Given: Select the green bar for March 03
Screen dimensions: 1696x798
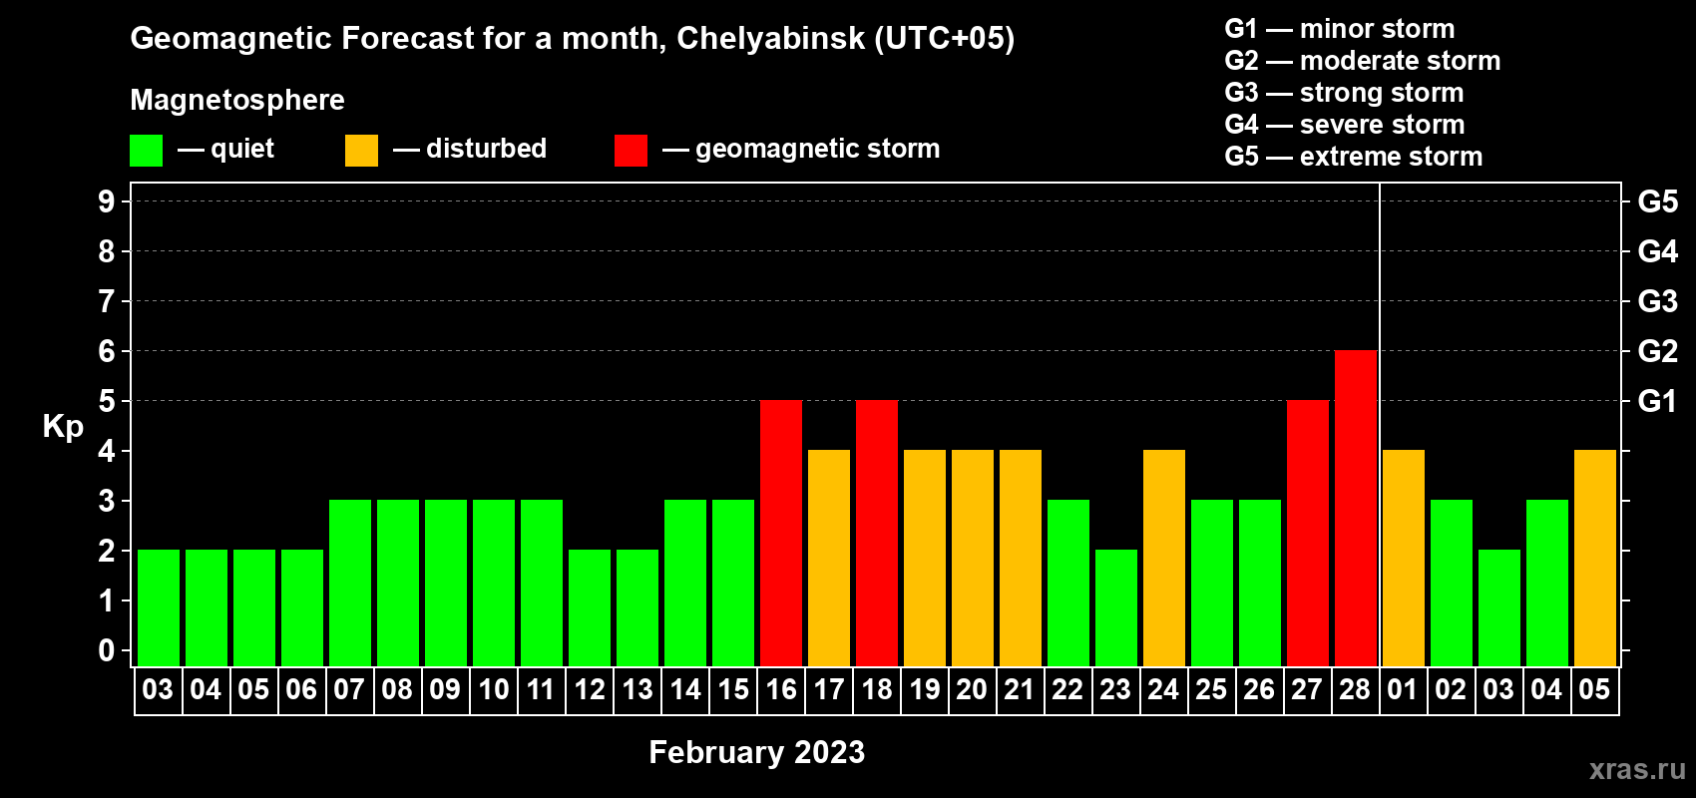Looking at the screenshot, I should pyautogui.click(x=1499, y=608).
